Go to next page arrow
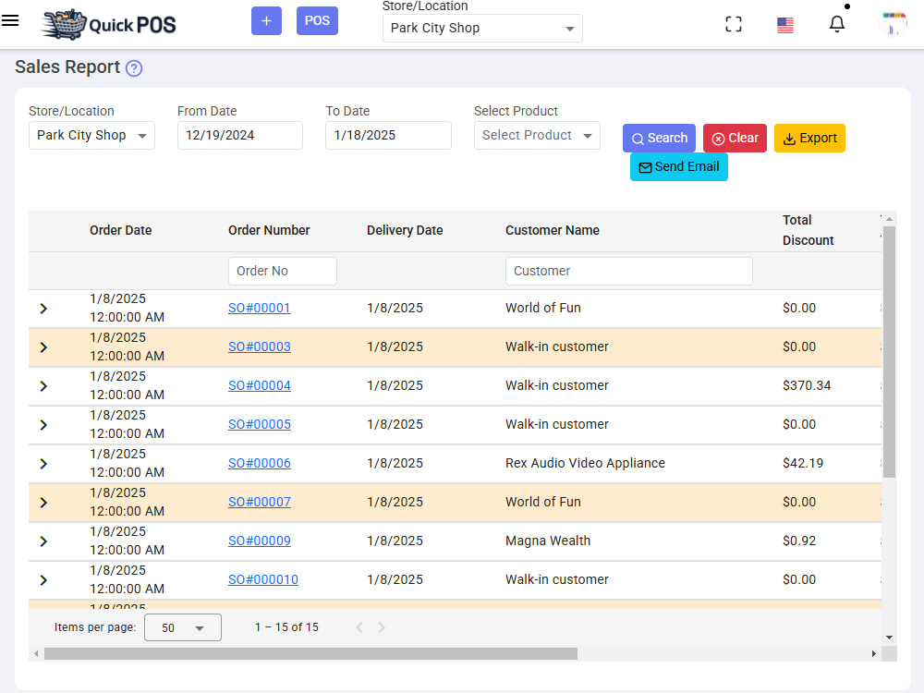Screen dimensions: 924x693 click(382, 627)
